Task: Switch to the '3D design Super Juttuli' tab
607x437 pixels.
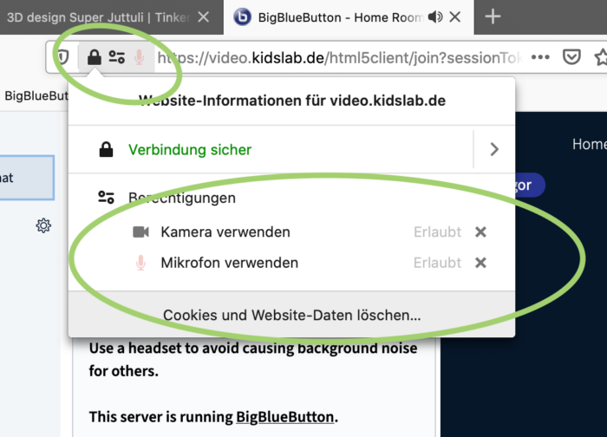Action: coord(95,16)
